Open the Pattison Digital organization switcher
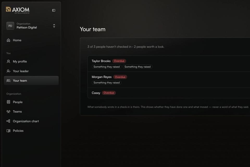 pyautogui.click(x=31, y=26)
